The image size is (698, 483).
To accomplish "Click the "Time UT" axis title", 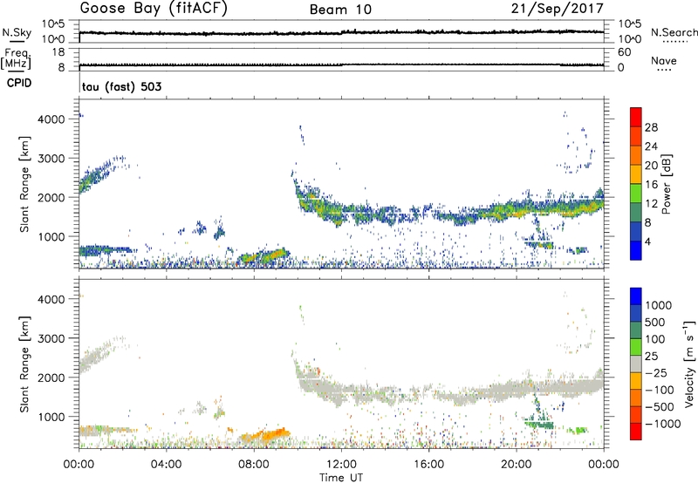I will click(x=341, y=478).
